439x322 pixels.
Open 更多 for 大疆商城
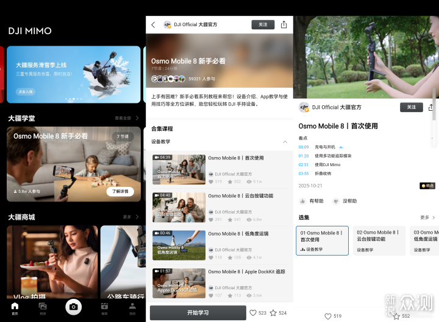tap(130, 217)
